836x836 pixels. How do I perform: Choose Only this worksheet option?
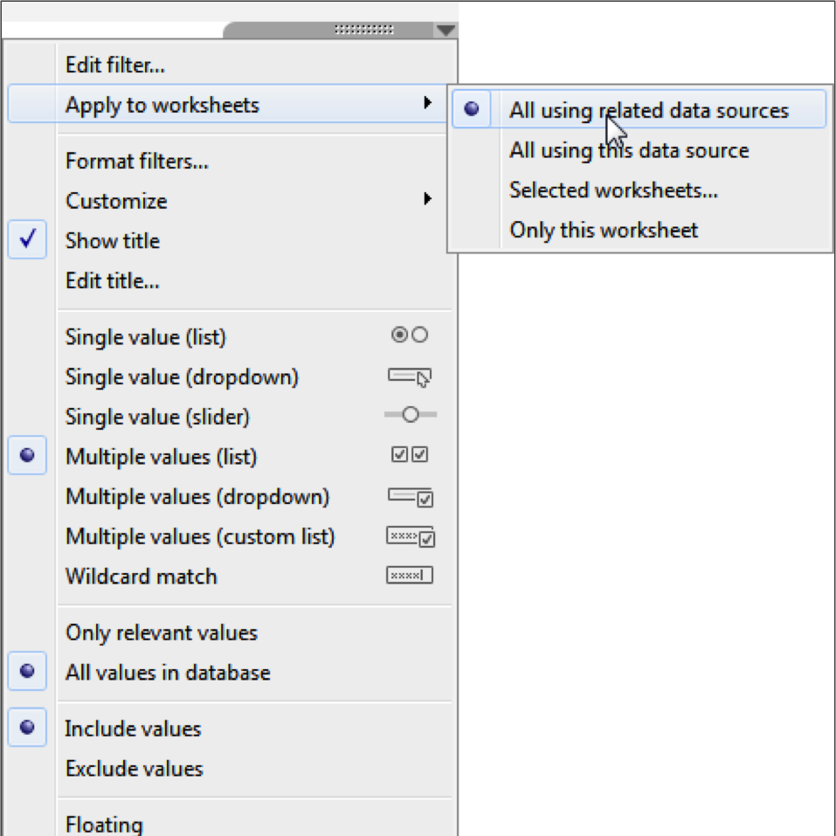pos(604,230)
